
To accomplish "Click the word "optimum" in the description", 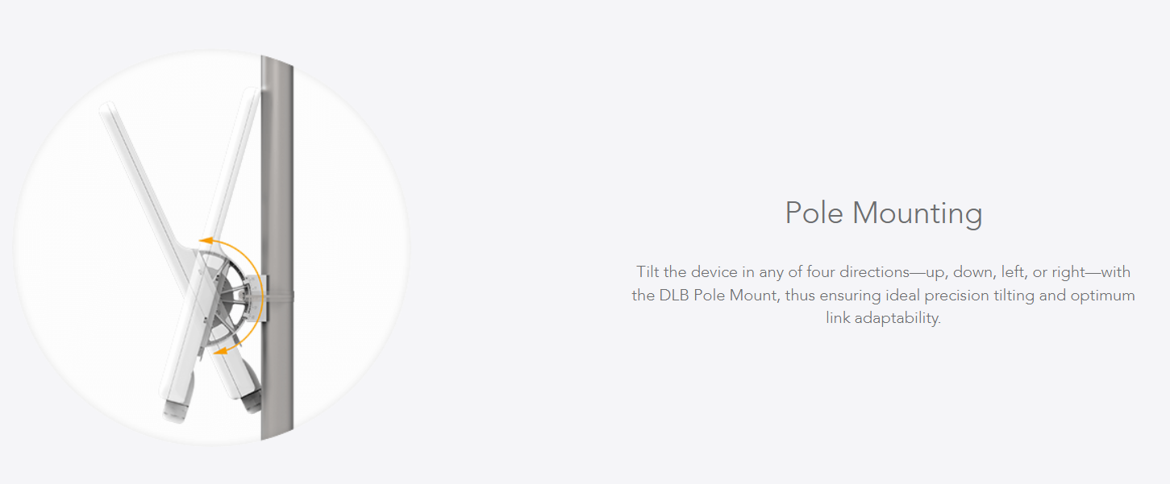I will coord(1102,296).
